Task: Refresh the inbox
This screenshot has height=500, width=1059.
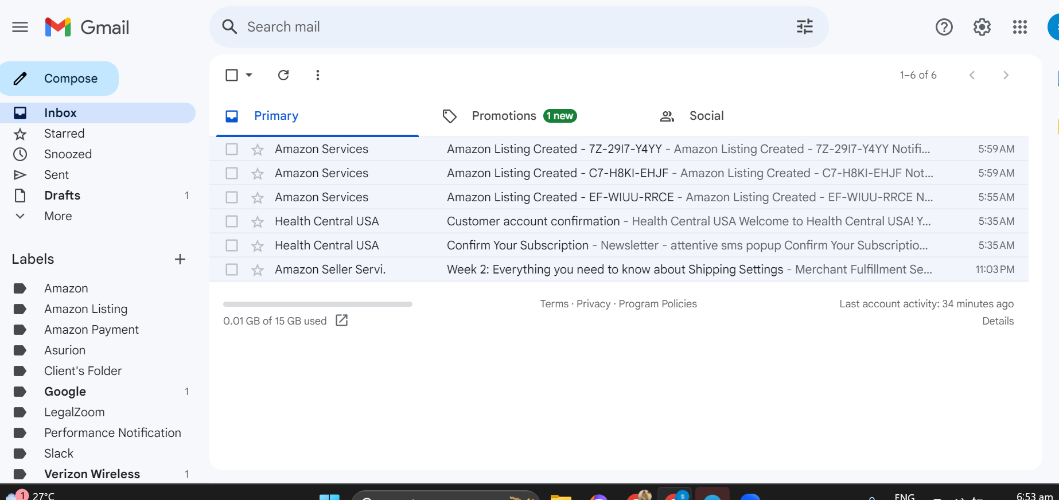Action: tap(283, 75)
